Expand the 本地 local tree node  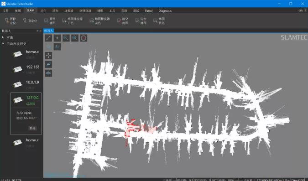point(3,37)
